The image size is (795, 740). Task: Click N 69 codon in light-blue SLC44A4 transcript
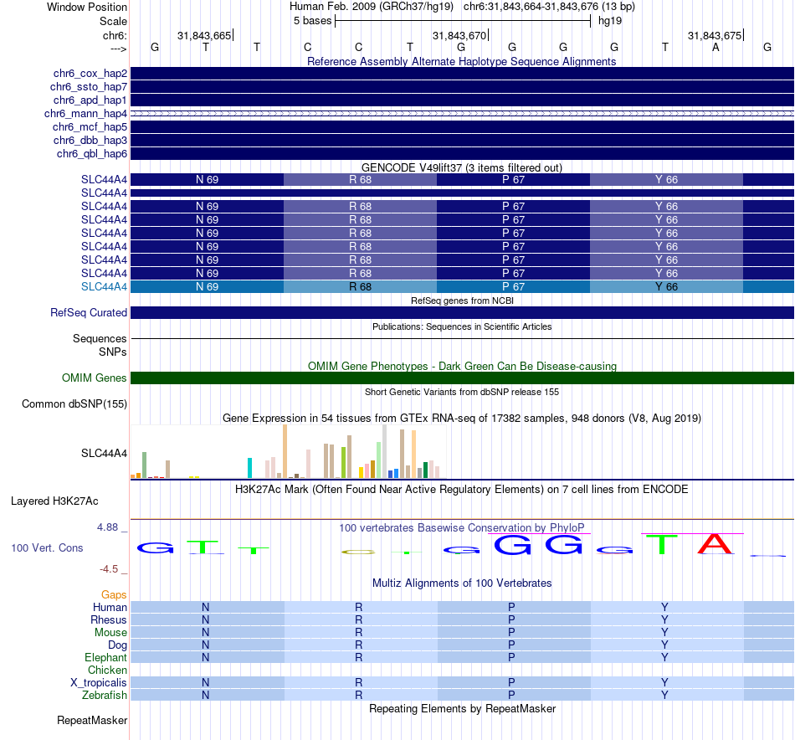click(208, 286)
